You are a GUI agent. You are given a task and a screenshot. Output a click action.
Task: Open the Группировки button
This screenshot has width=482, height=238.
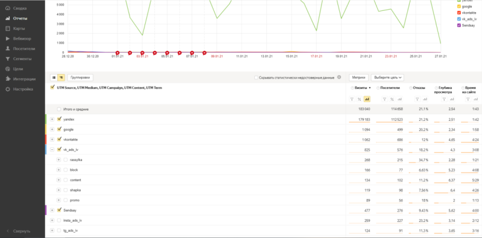tap(80, 78)
